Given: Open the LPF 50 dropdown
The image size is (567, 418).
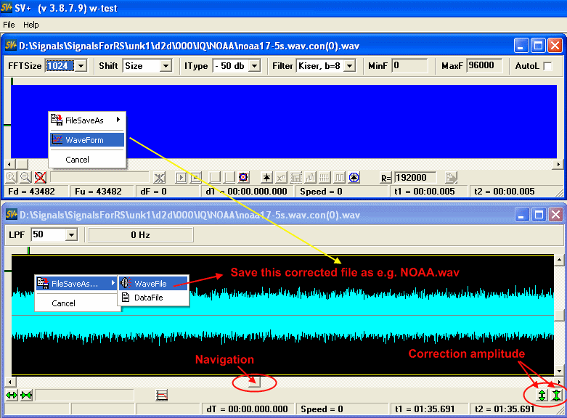Looking at the screenshot, I should point(71,235).
